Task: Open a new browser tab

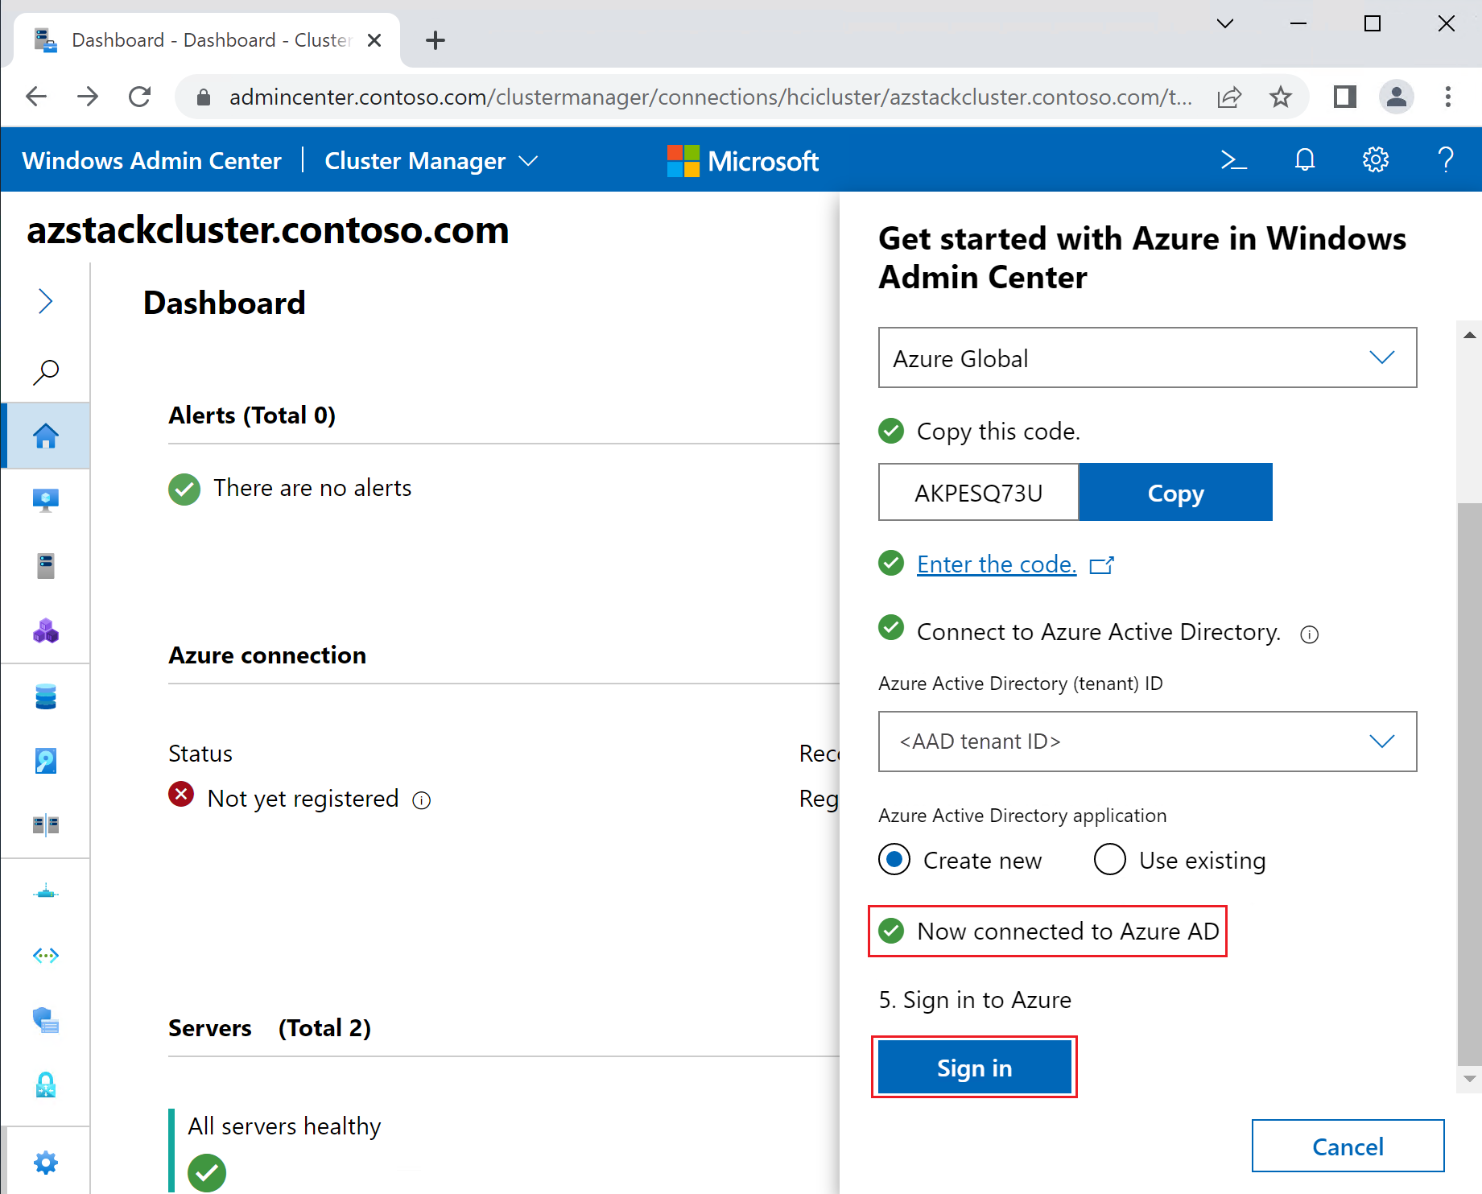Action: [436, 40]
